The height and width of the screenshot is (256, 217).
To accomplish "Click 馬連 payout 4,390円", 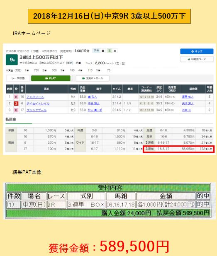I will tap(189, 130).
